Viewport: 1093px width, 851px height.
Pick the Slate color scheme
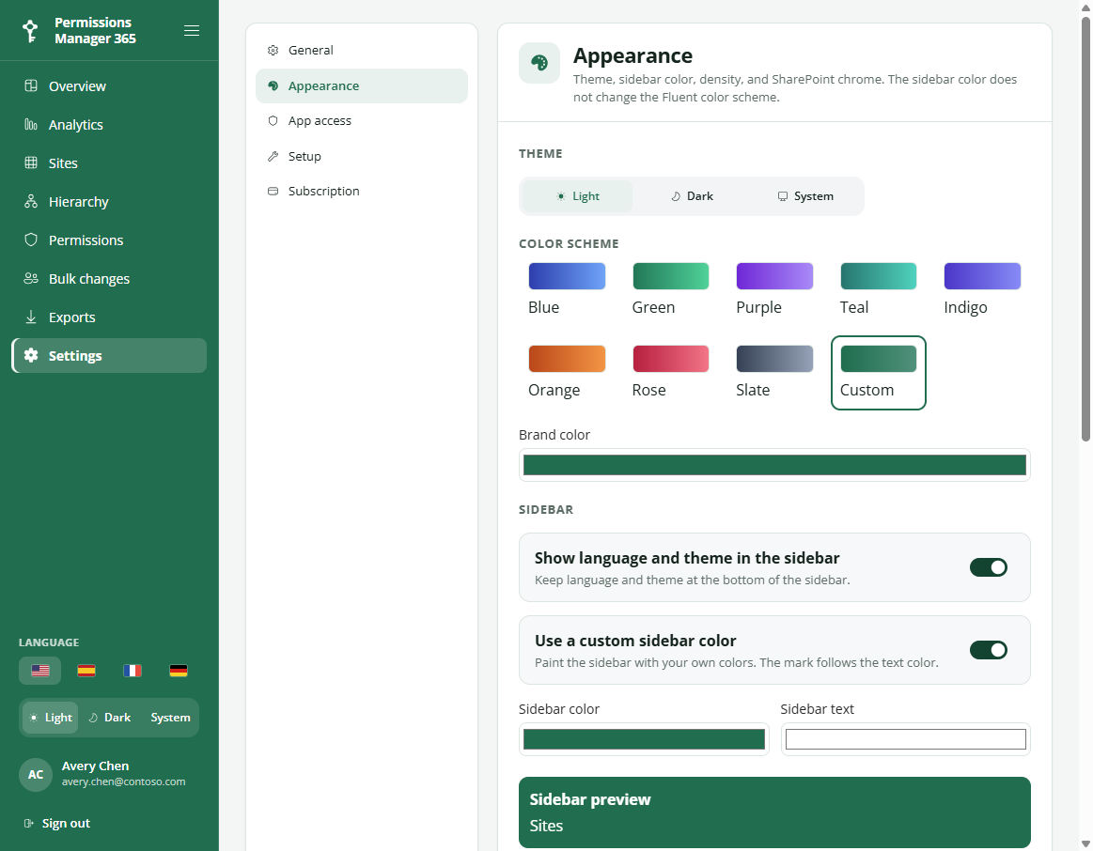(x=774, y=373)
